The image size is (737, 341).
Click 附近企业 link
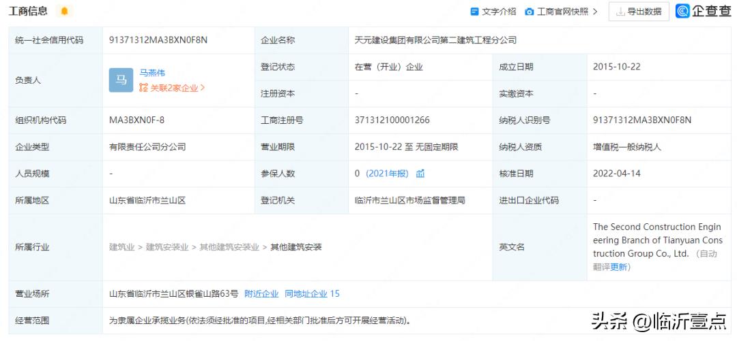click(x=262, y=294)
